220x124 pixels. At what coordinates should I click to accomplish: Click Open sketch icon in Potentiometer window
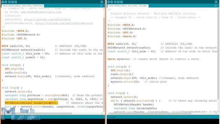[12, 2]
